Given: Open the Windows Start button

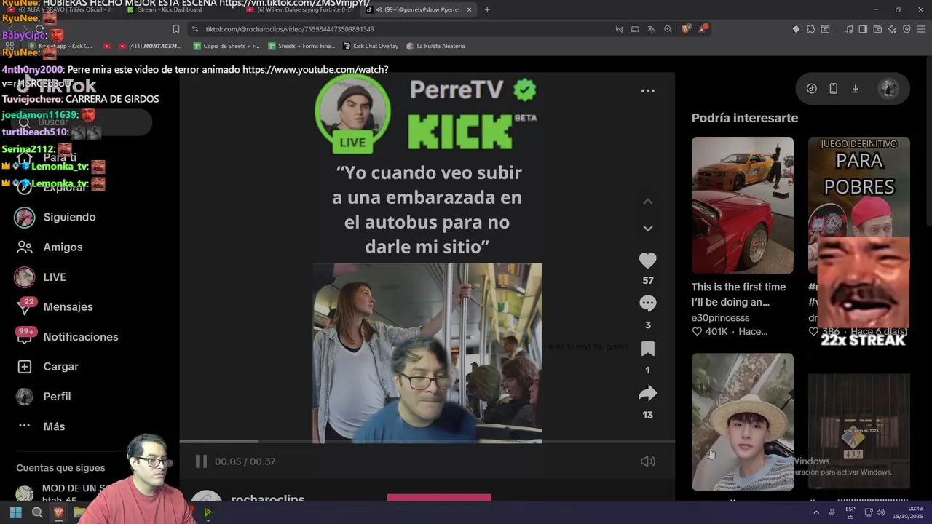Looking at the screenshot, I should [15, 512].
